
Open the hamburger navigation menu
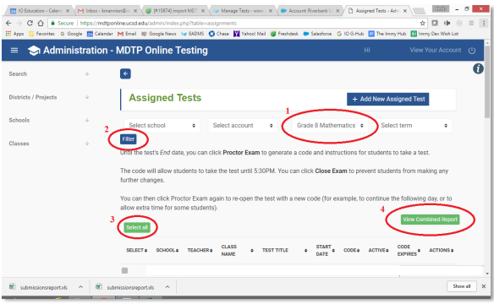(14, 51)
